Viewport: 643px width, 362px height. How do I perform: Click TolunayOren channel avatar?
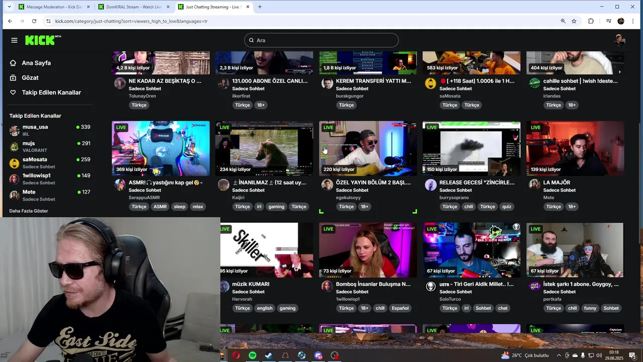coord(120,83)
